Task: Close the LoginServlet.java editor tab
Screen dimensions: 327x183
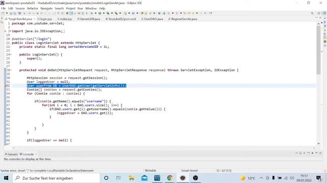Action: 34,19
